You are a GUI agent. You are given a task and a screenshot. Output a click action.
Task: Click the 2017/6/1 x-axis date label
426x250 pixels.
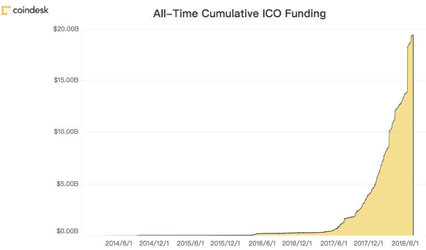tap(333, 243)
